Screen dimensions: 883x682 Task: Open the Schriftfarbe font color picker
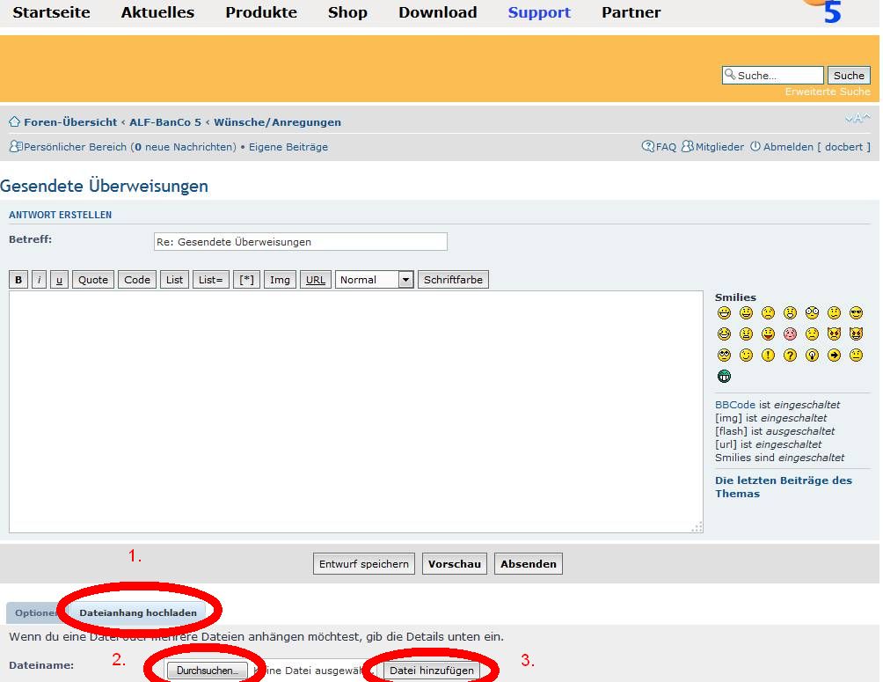point(453,280)
